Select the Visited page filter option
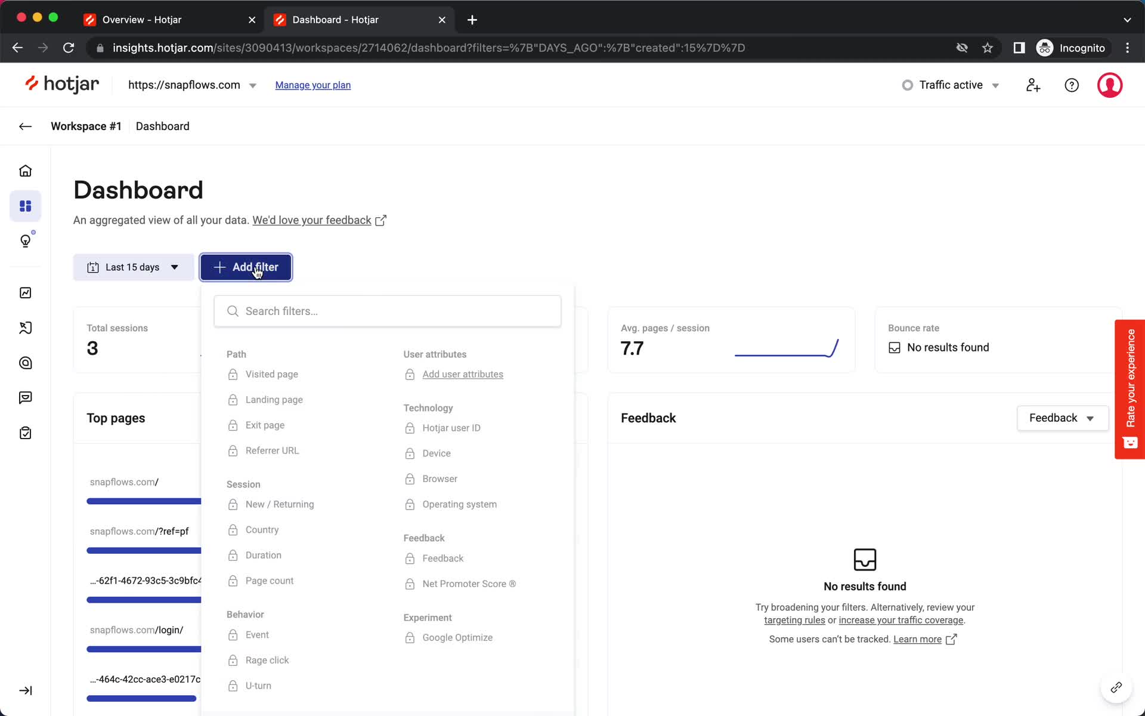Viewport: 1145px width, 716px height. (271, 374)
